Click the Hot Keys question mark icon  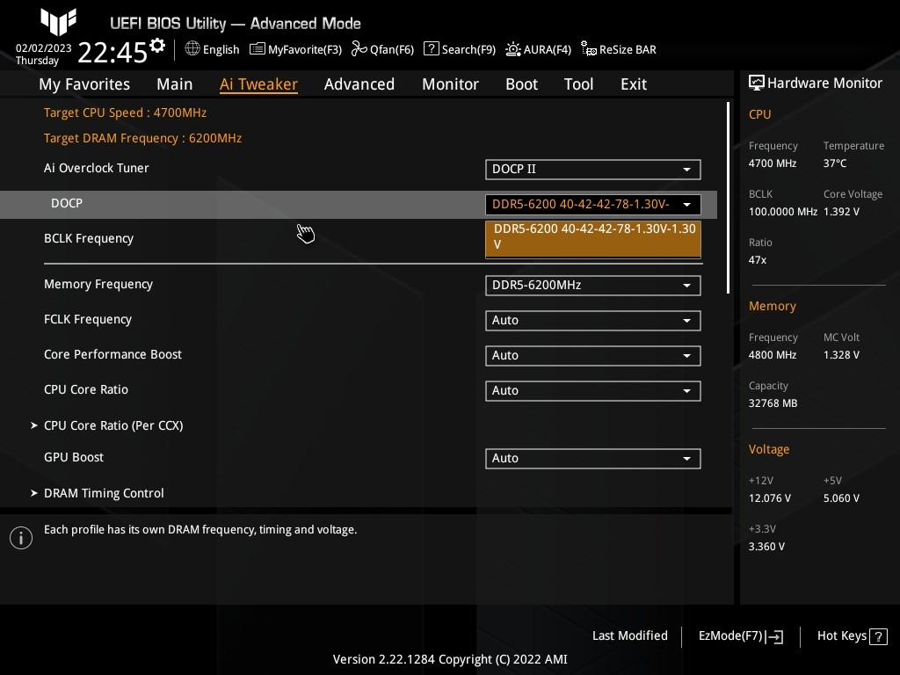point(878,636)
